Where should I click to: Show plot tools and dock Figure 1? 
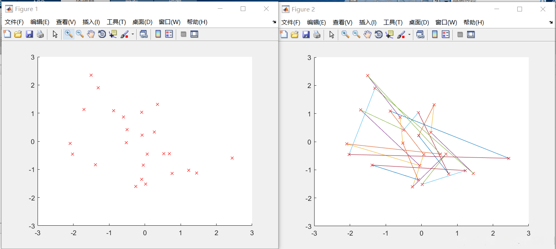194,34
